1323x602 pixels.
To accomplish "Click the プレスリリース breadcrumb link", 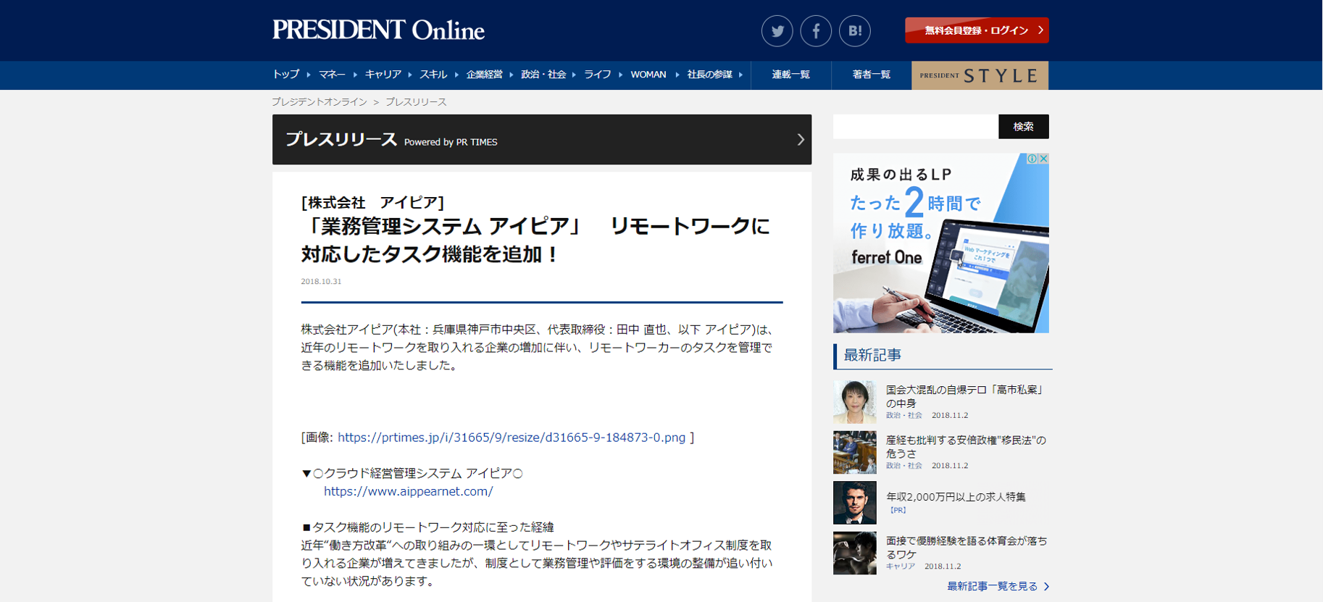I will click(416, 102).
